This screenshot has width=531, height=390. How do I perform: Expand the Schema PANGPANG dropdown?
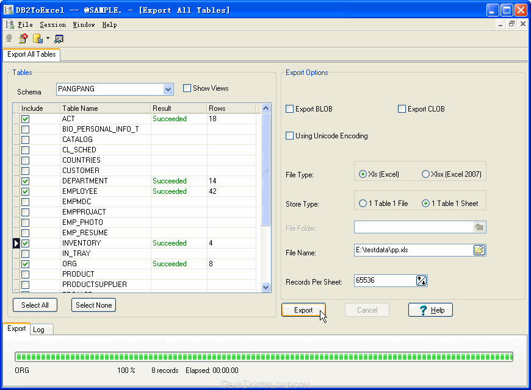168,90
